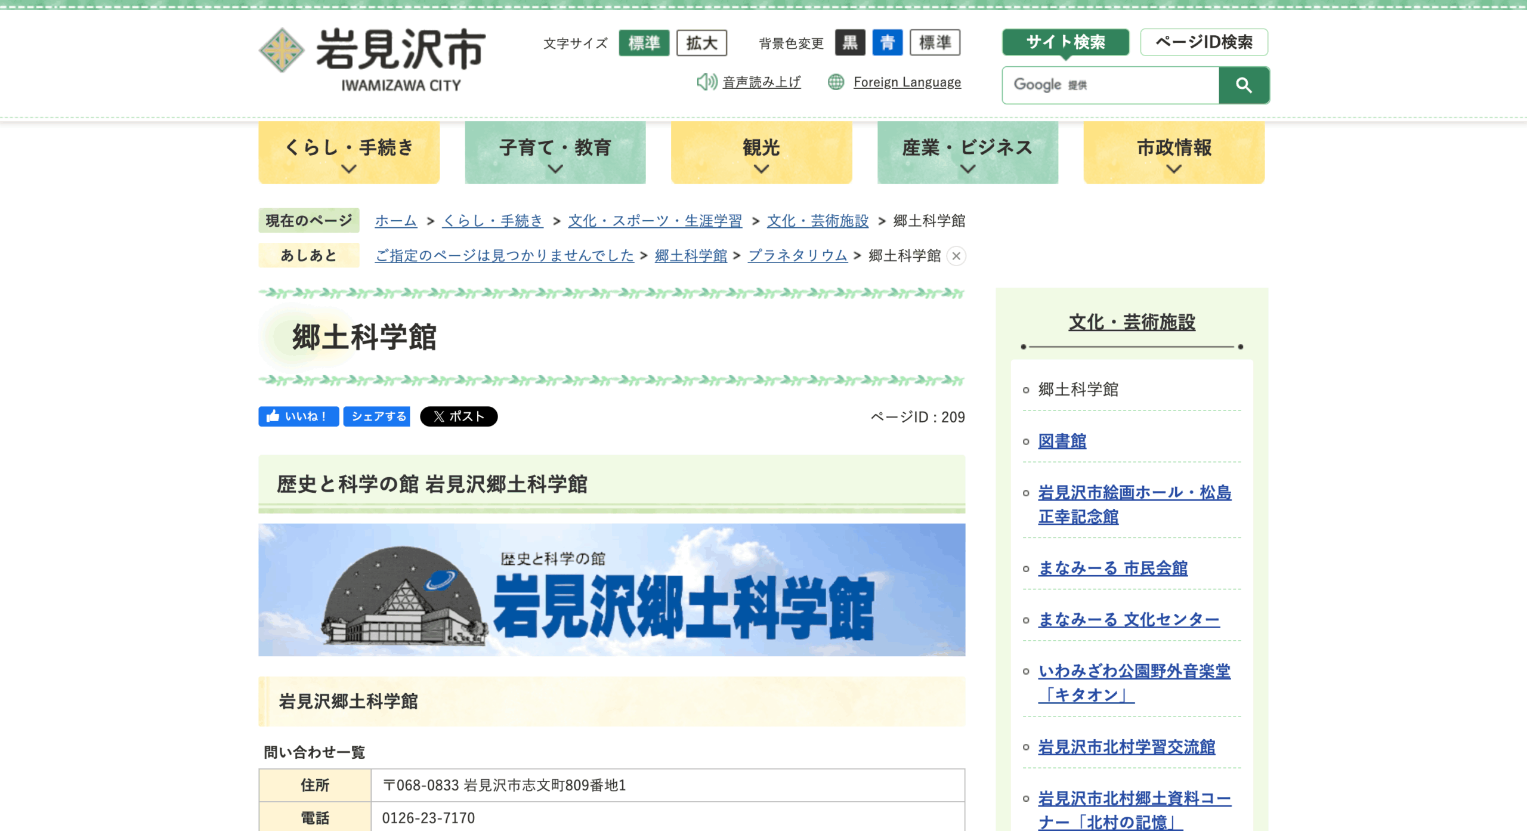The width and height of the screenshot is (1527, 831).
Task: Click the 歴史と科学の館 岩見沢郷土科学館 heading
Action: click(x=432, y=484)
